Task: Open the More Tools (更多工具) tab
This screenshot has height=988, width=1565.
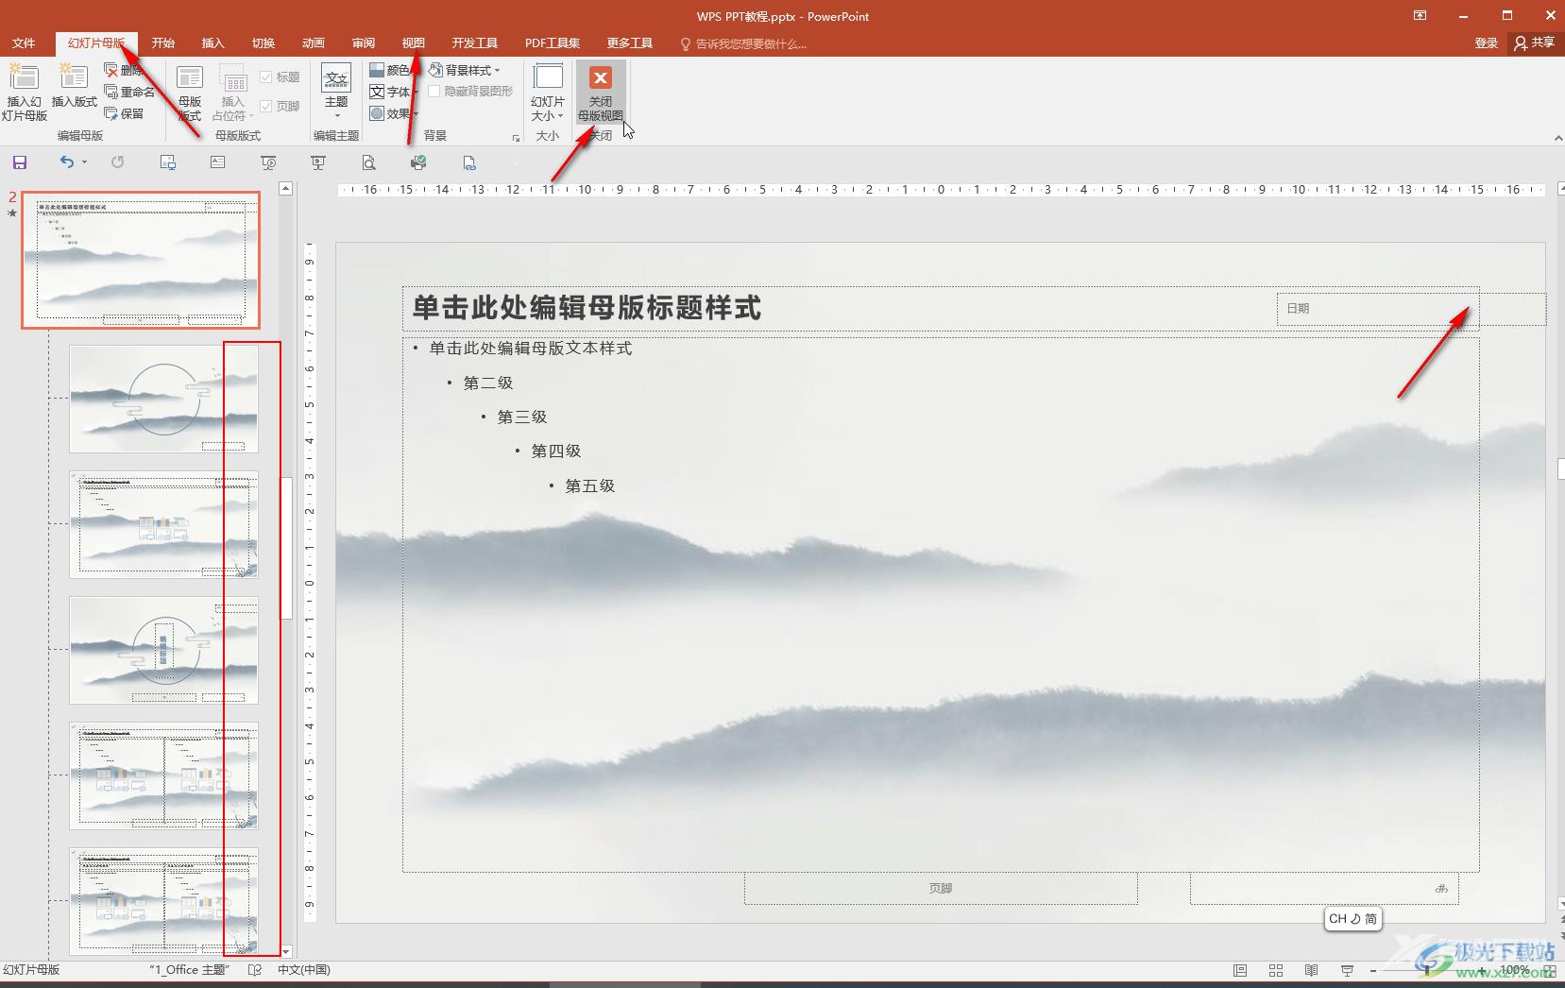Action: tap(630, 43)
